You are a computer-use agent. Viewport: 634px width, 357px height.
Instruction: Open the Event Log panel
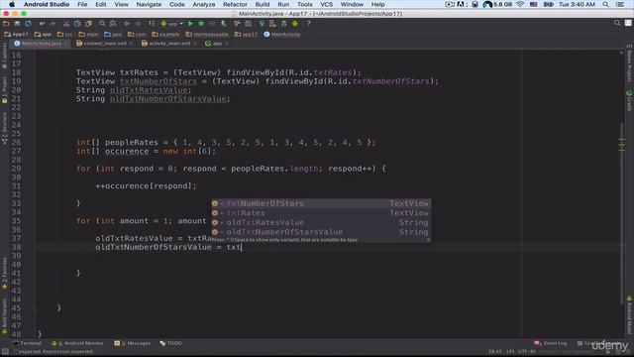coord(551,343)
